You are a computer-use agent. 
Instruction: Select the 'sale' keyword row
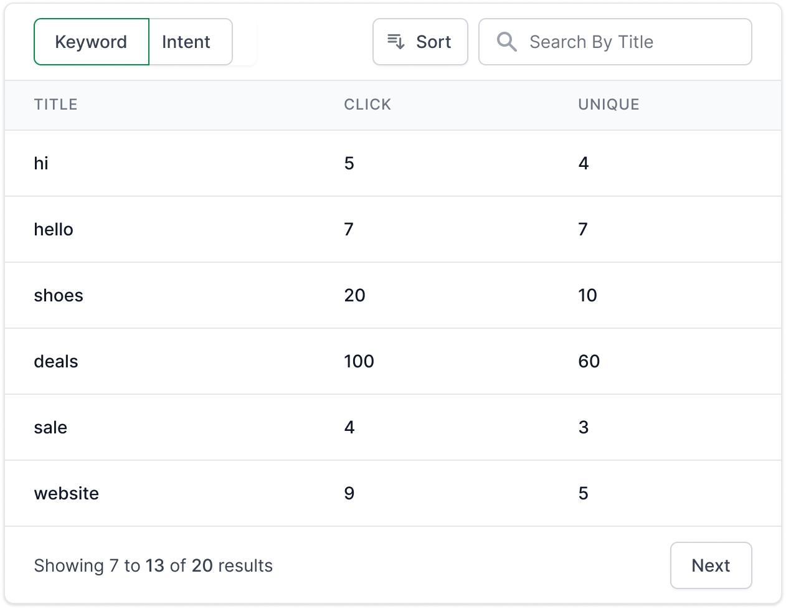[50, 427]
